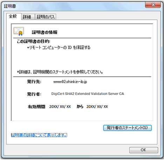This screenshot has height=160, width=164.
Task: Click the リモート コンピューターの ID purpose line
Action: (59, 48)
